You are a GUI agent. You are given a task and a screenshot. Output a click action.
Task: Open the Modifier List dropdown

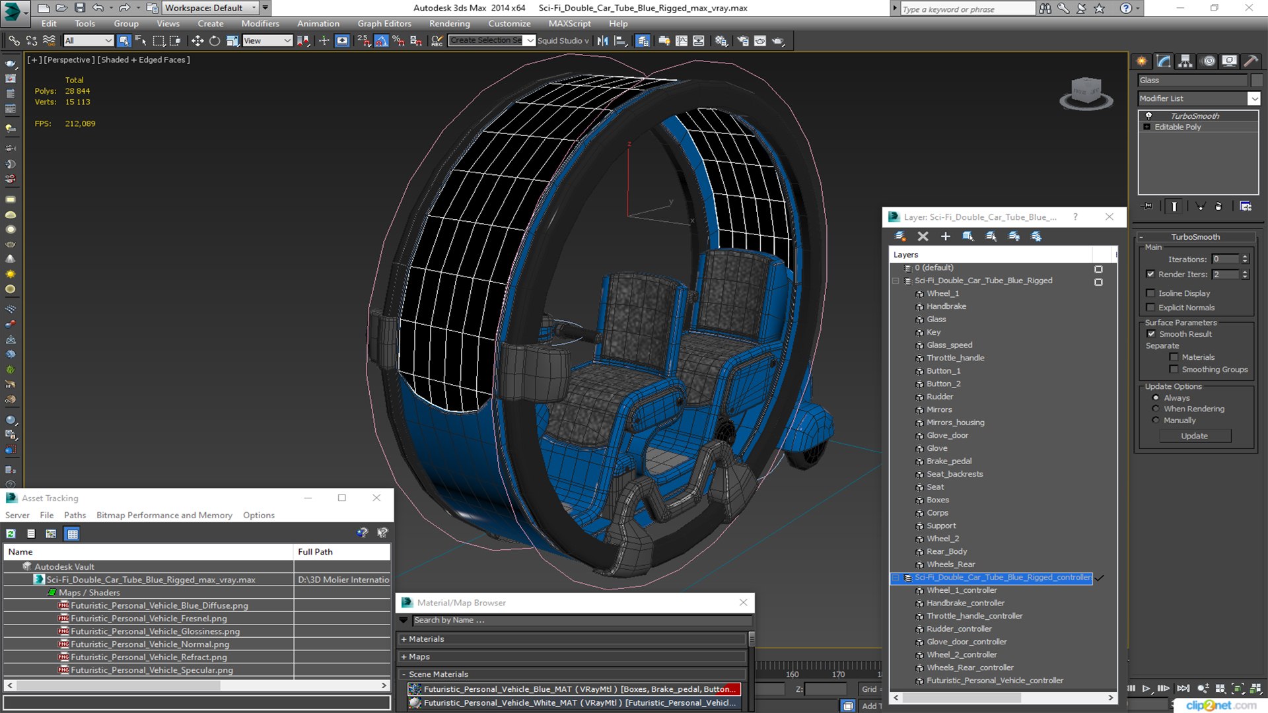(1253, 98)
